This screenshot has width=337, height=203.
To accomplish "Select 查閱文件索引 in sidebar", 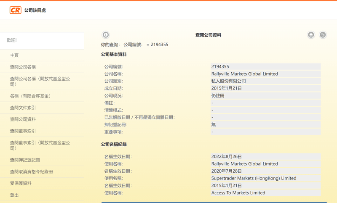I will point(23,108).
